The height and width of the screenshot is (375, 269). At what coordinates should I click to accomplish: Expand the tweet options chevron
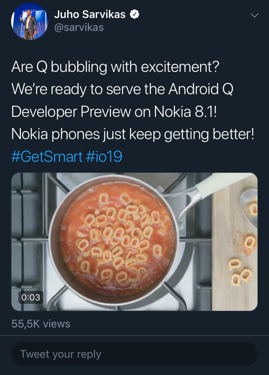pos(254,15)
